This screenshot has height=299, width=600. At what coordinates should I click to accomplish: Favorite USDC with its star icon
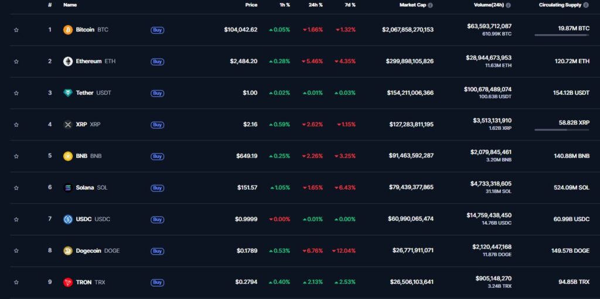pos(16,219)
